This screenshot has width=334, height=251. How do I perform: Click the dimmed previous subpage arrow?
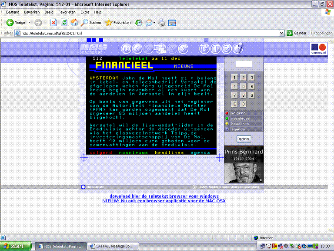click(x=148, y=49)
